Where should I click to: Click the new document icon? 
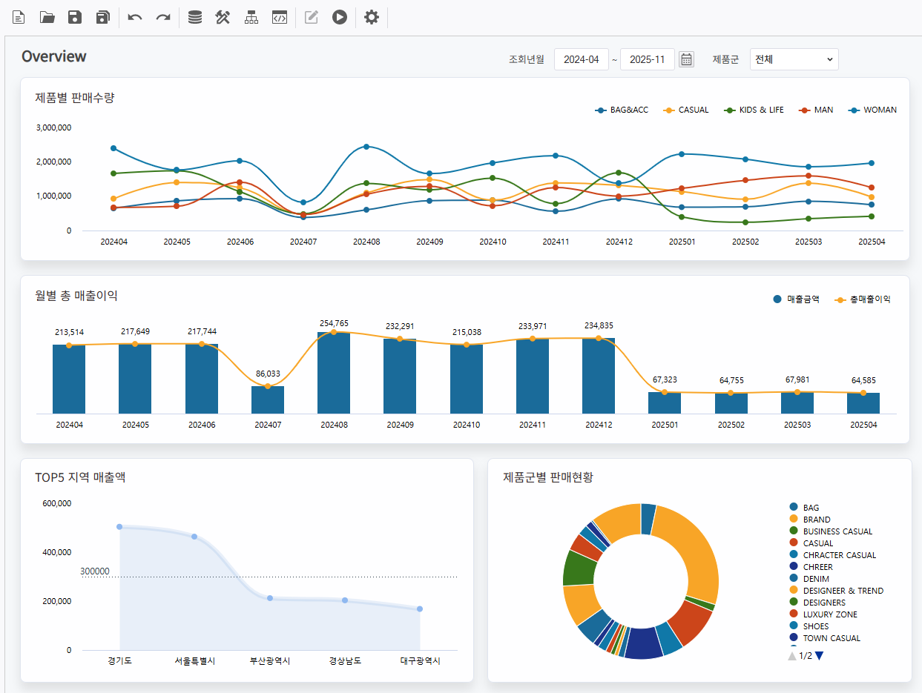pos(19,17)
